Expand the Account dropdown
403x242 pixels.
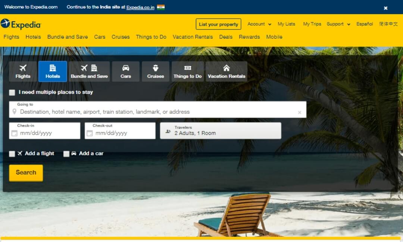coord(259,24)
